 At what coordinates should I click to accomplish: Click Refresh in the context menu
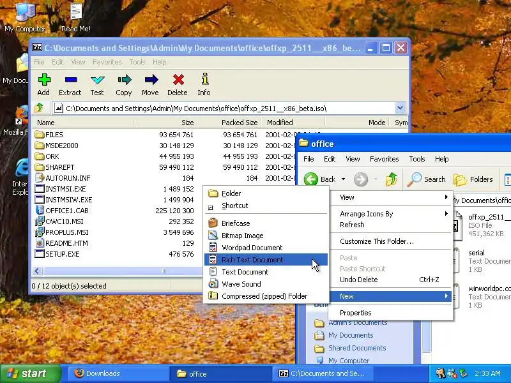[391, 225]
